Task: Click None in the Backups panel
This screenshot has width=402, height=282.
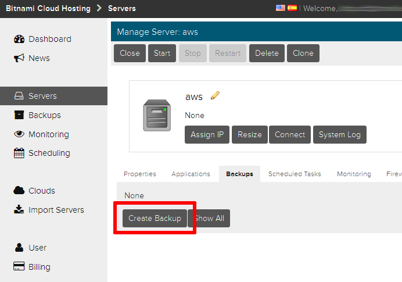Action: (x=134, y=195)
